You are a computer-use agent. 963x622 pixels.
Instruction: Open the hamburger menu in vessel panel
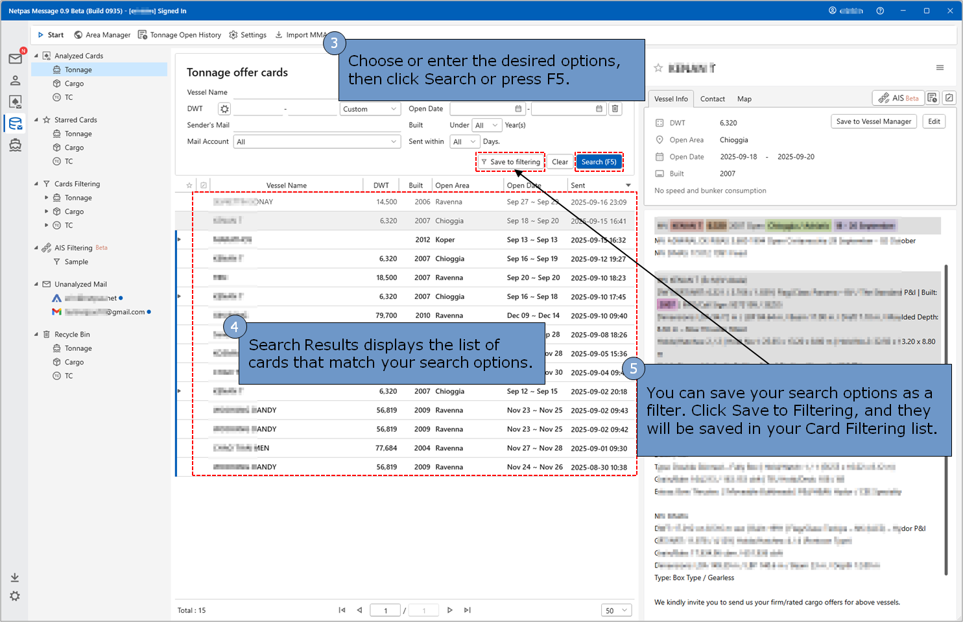940,68
